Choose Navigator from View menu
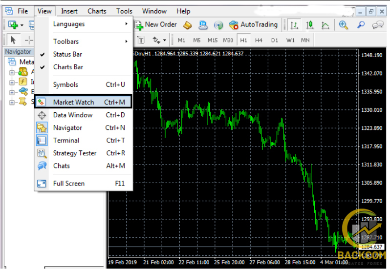This screenshot has height=270, width=391. tap(83, 128)
